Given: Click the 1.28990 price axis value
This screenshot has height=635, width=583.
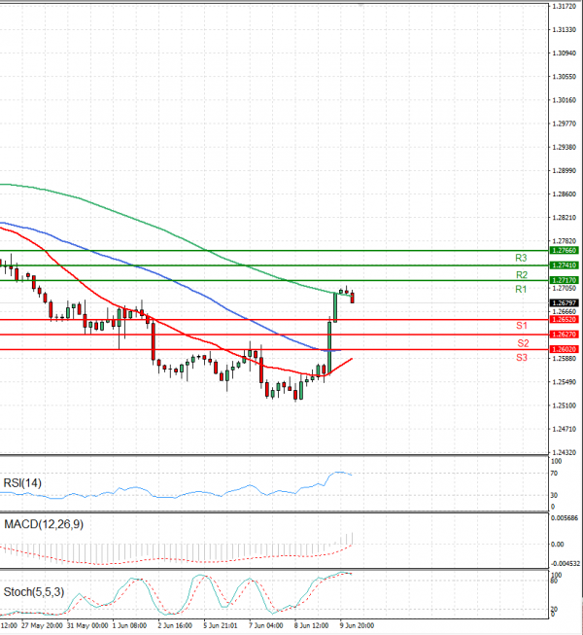Looking at the screenshot, I should pyautogui.click(x=564, y=170).
